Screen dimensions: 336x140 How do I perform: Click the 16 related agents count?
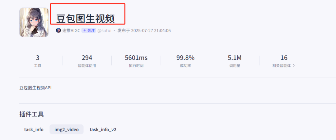tap(284, 58)
